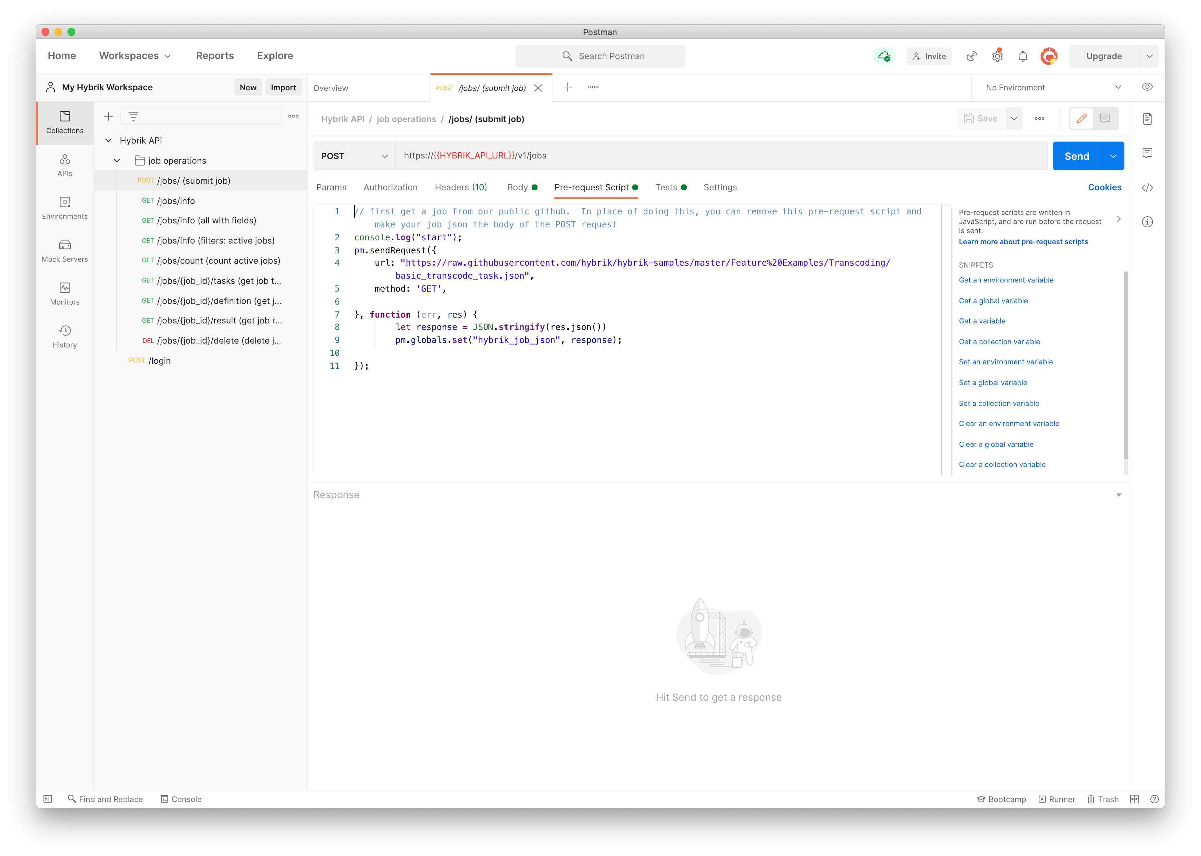Switch to comment mode icon
Viewport: 1201px width, 856px height.
point(1105,119)
